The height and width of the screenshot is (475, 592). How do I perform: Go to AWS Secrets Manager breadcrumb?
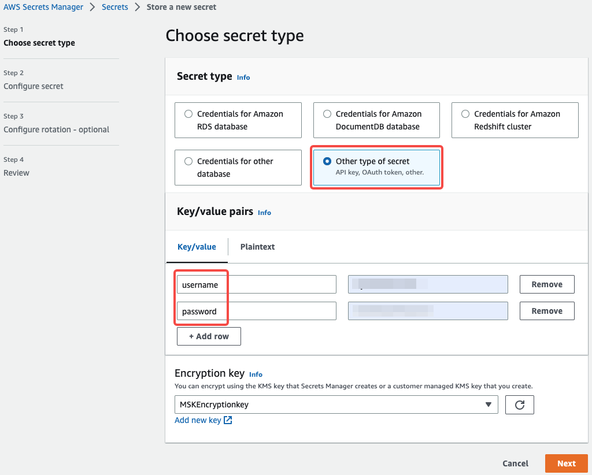[42, 8]
